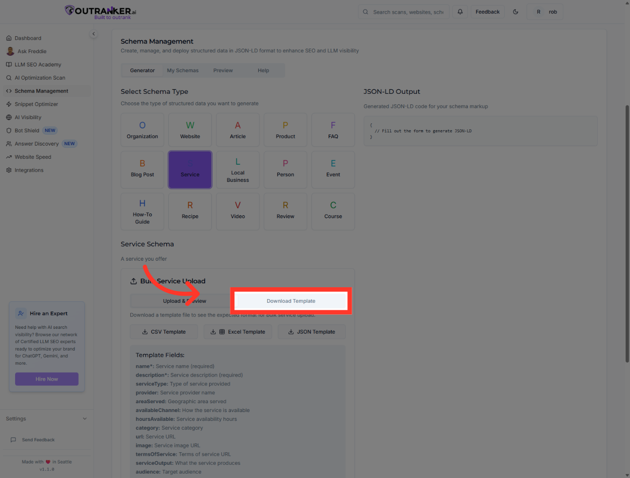Viewport: 630px width, 478px height.
Task: Download the JSON Template
Action: 311,332
